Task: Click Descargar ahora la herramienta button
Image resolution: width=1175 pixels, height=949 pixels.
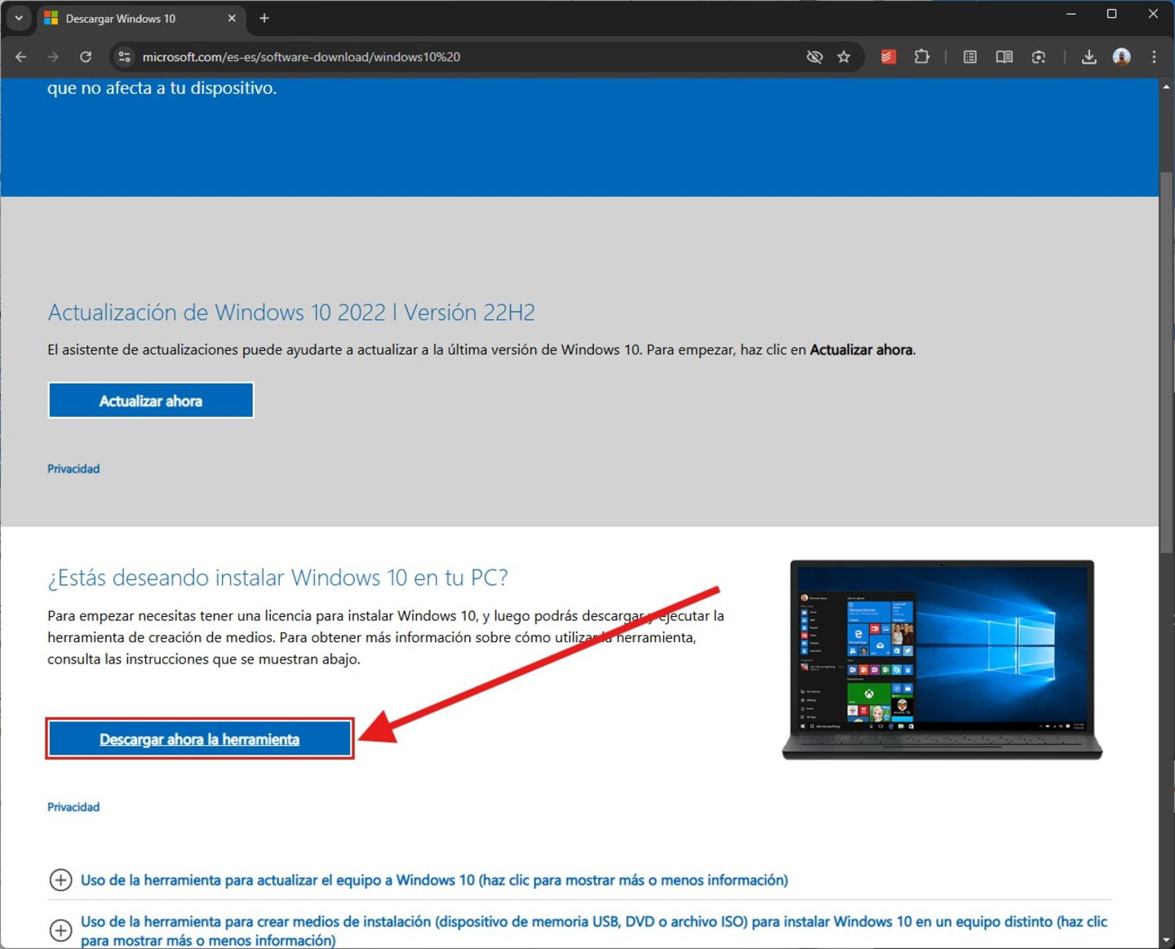Action: (x=200, y=739)
